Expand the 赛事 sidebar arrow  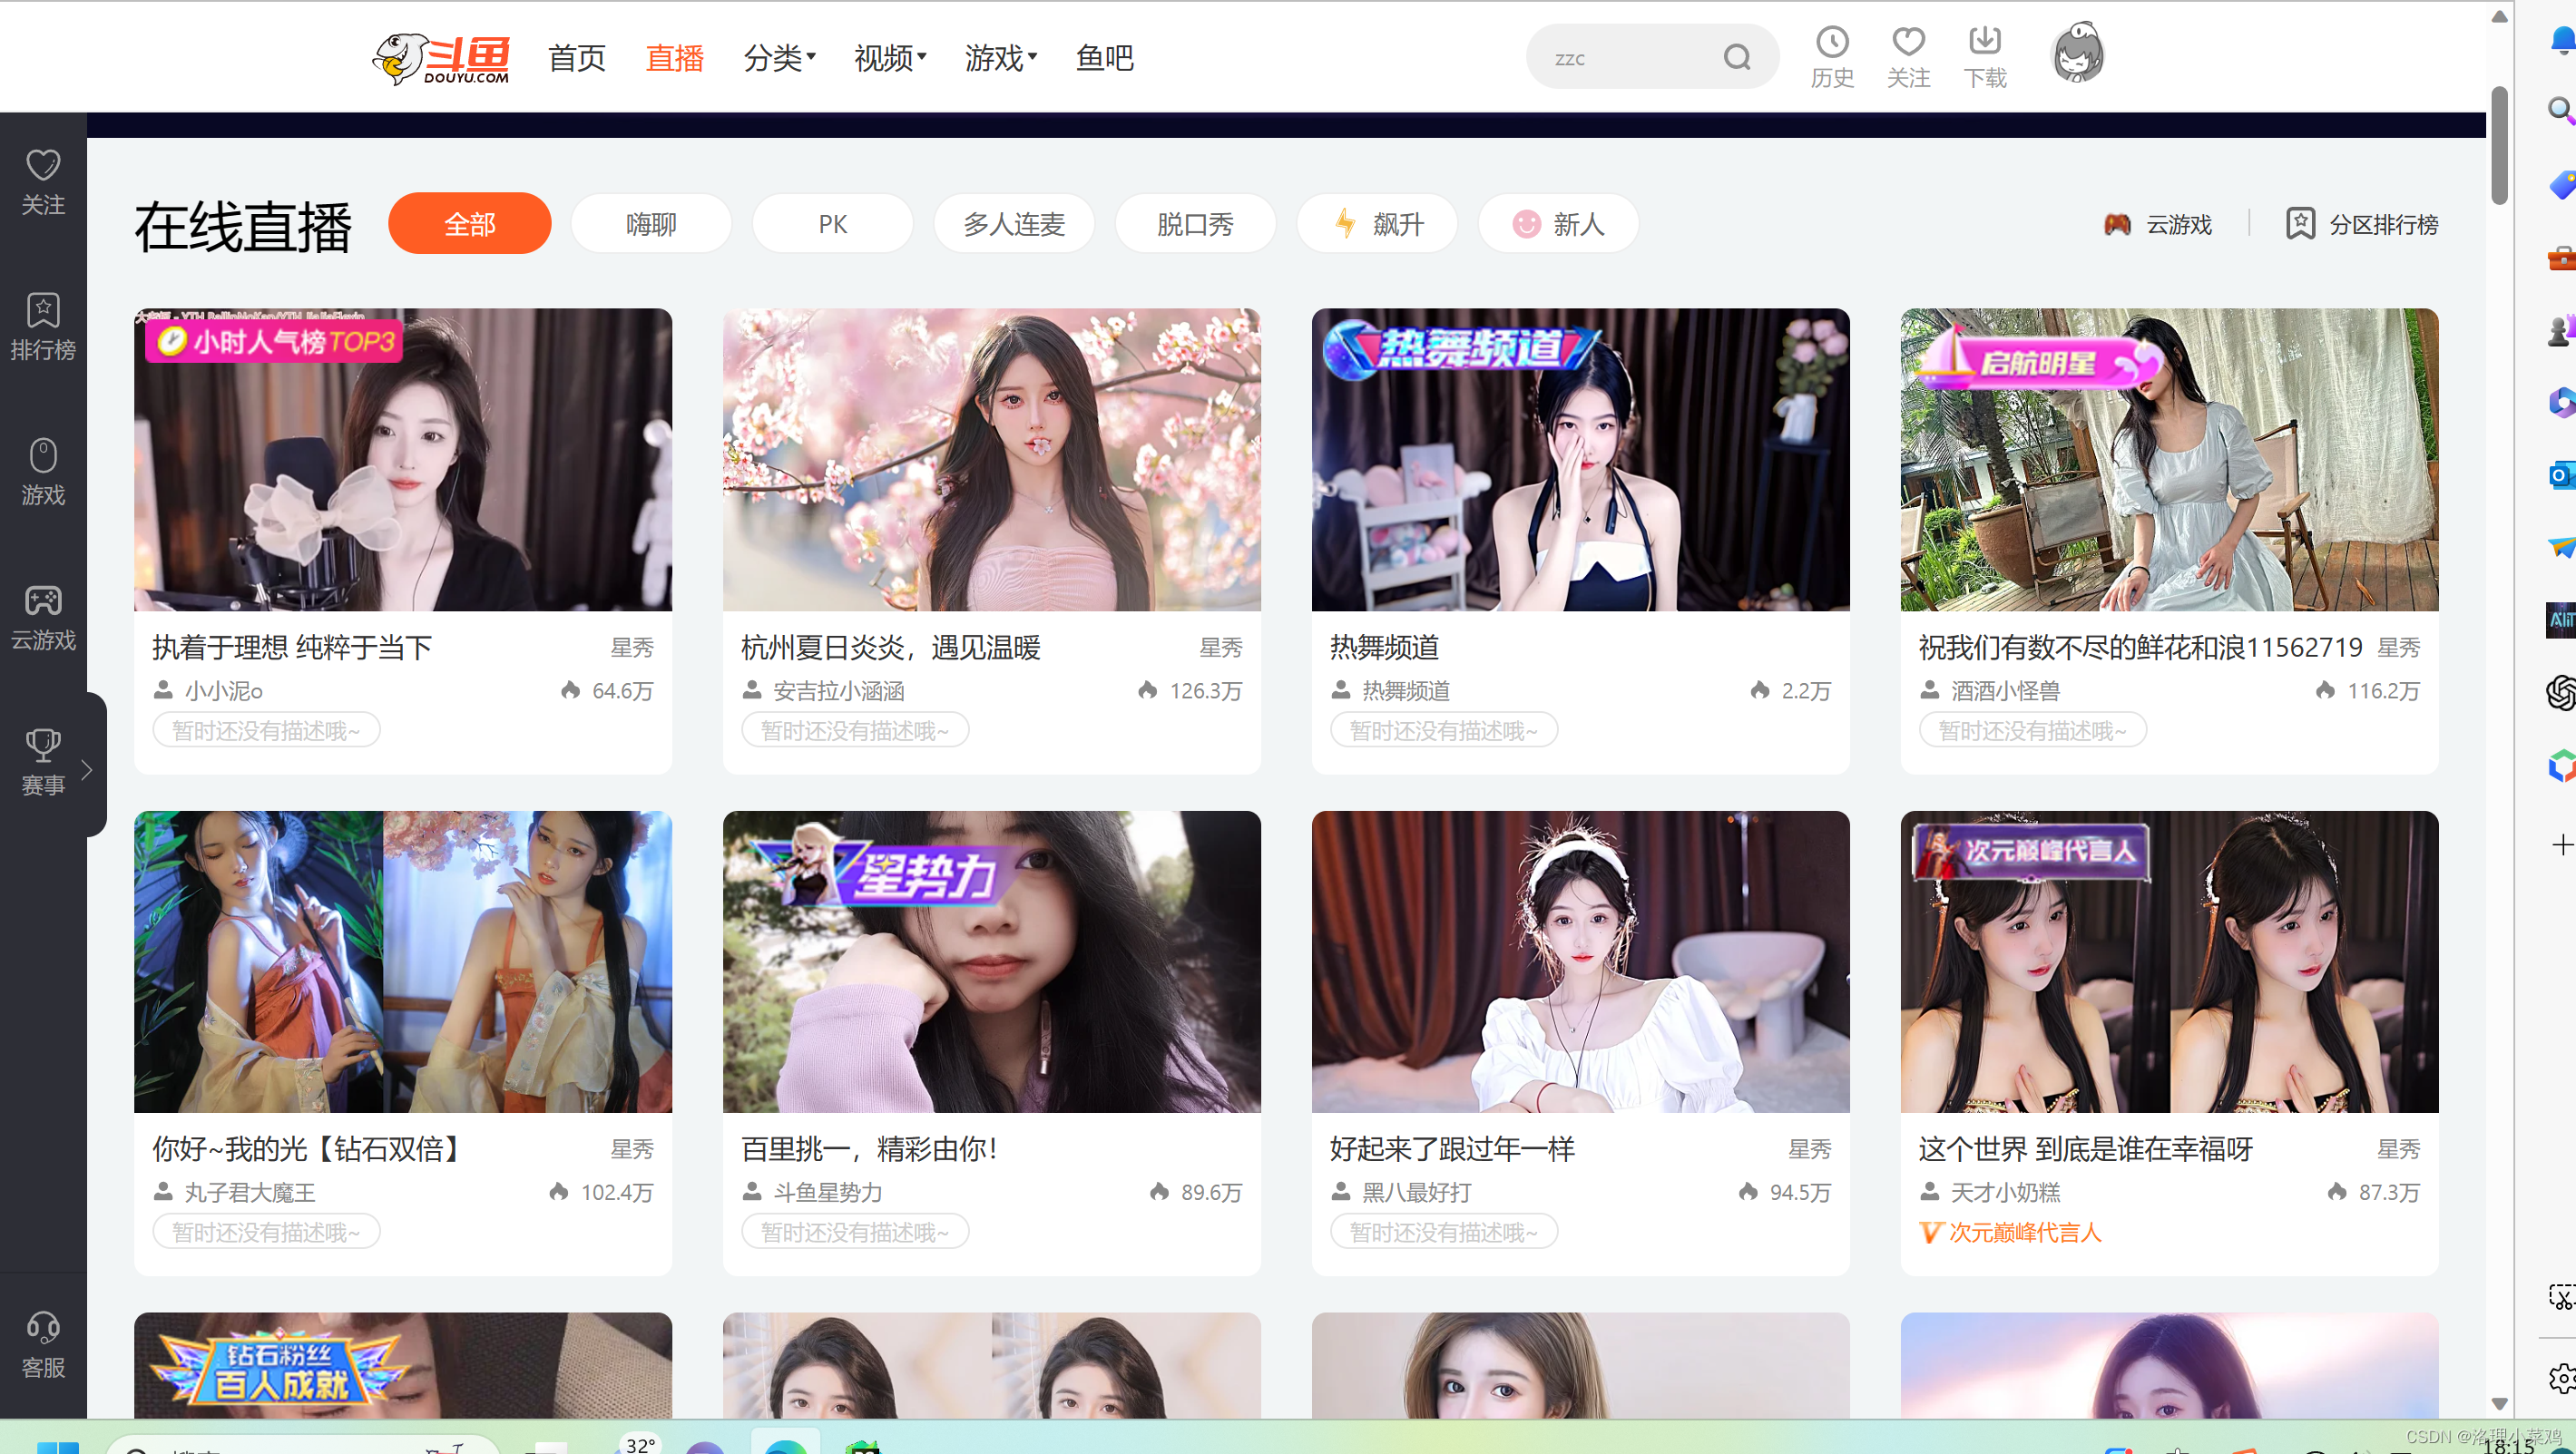(x=87, y=769)
